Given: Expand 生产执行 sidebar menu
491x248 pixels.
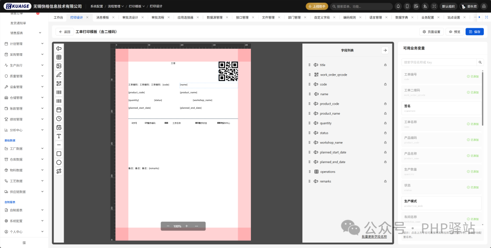Looking at the screenshot, I should tap(24, 65).
